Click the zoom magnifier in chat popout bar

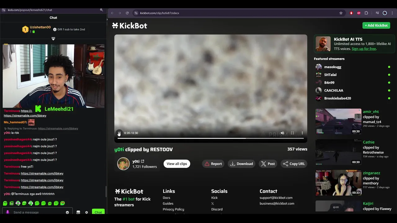(101, 10)
